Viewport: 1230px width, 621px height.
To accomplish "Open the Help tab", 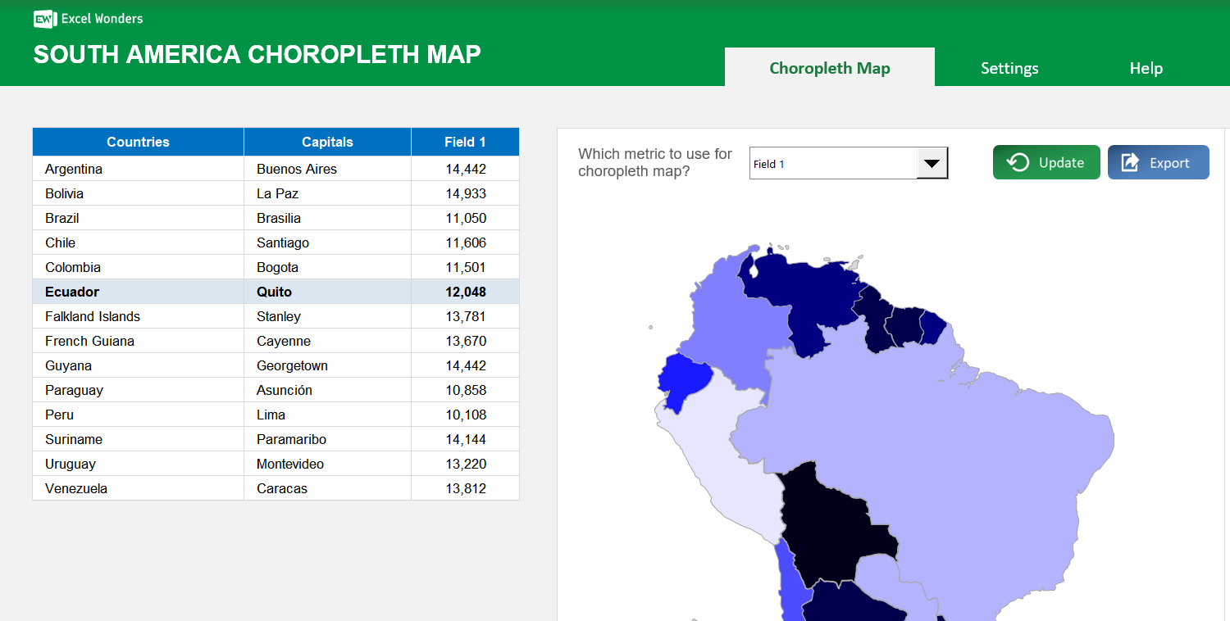I will point(1146,68).
